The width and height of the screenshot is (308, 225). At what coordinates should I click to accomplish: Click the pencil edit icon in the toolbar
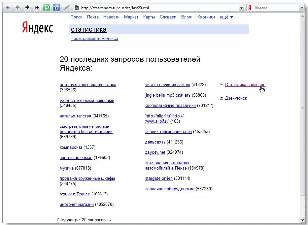[x=67, y=8]
